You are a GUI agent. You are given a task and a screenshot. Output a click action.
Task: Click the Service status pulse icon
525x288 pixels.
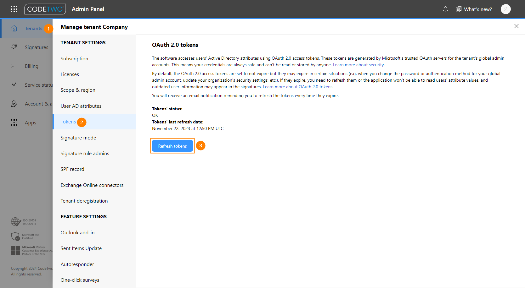pos(14,85)
